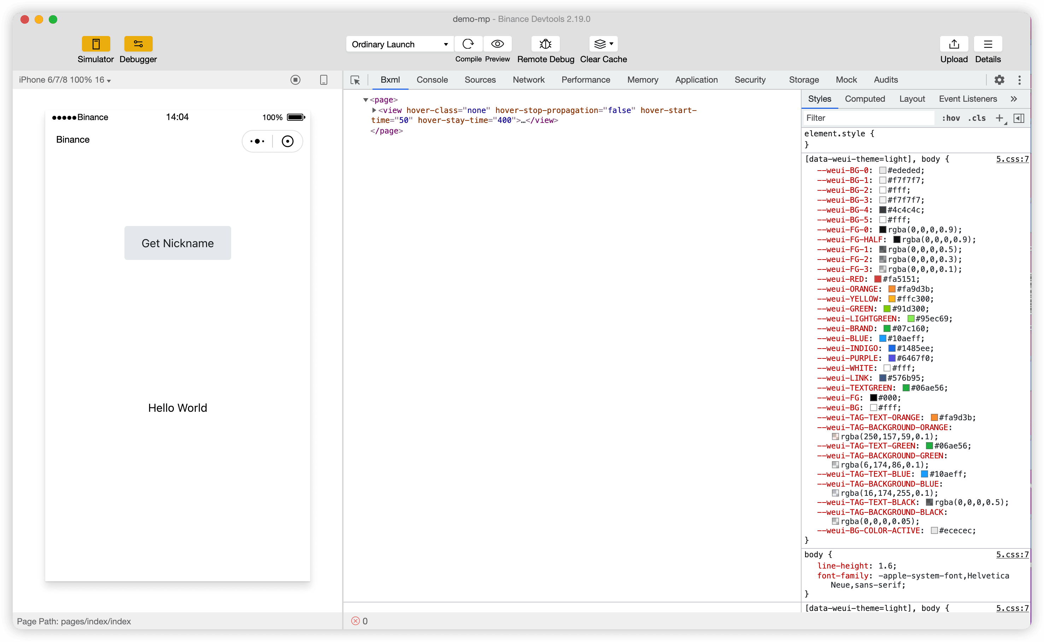Open the Ordinary Launch mode dropdown
Viewport: 1044px width, 642px height.
399,44
